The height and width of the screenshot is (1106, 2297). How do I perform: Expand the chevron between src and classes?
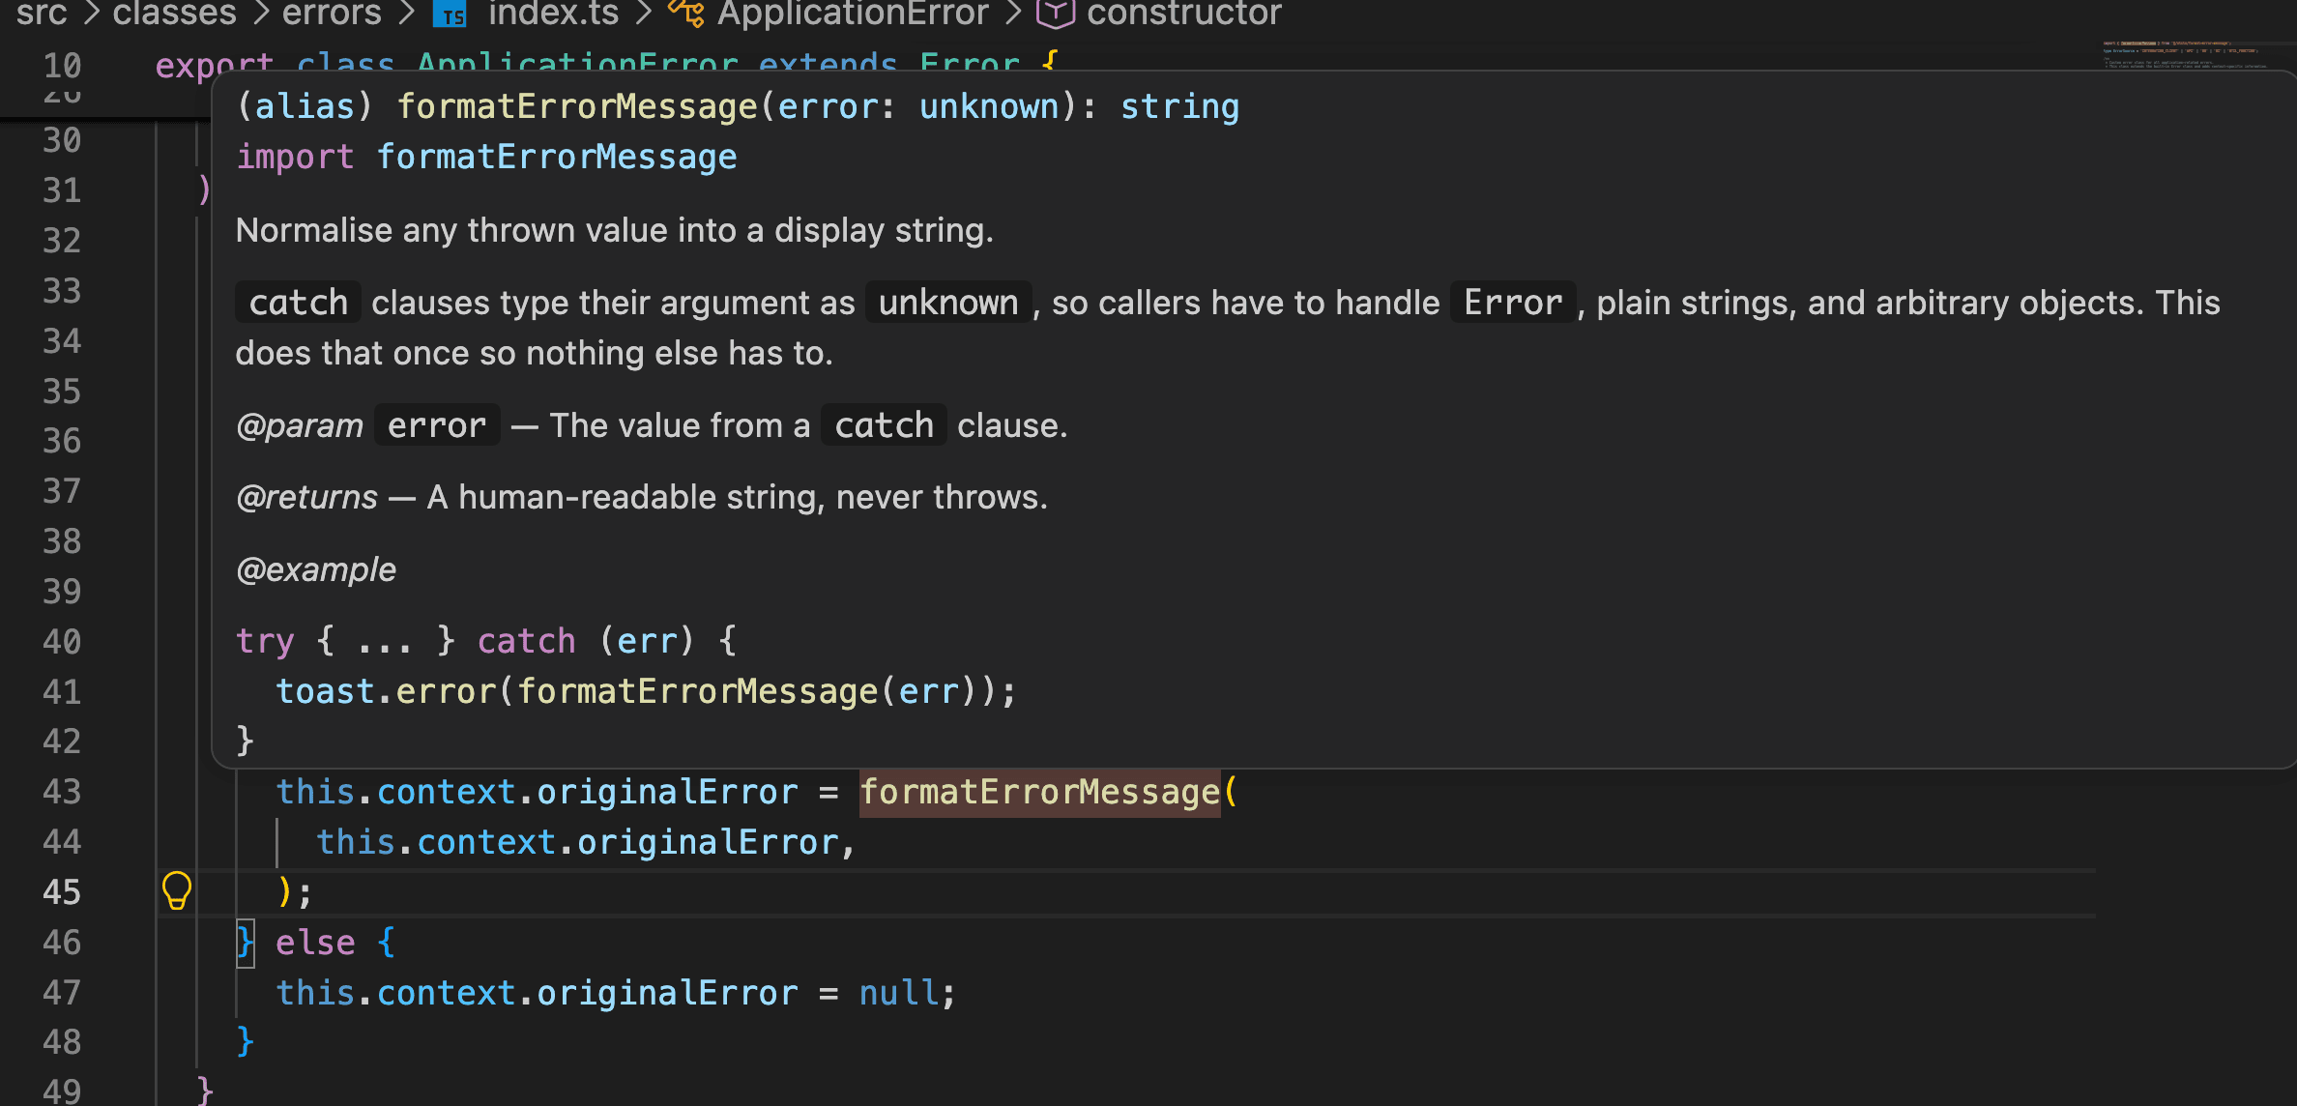point(91,14)
